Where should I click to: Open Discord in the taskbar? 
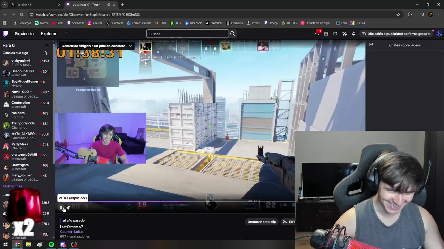[63, 245]
